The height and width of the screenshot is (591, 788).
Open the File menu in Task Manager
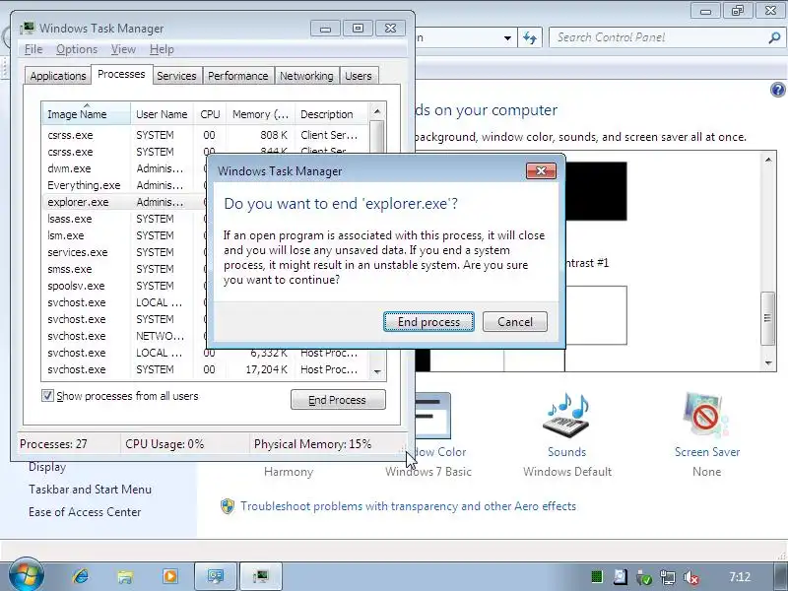[33, 49]
